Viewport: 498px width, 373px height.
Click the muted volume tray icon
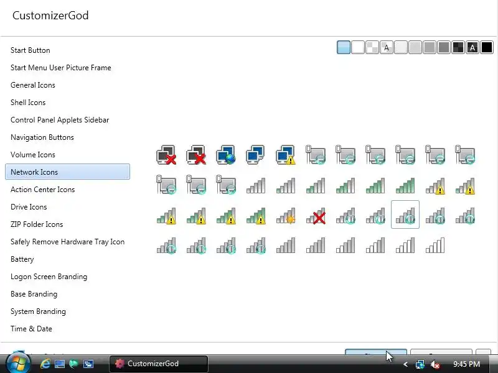[x=435, y=364]
